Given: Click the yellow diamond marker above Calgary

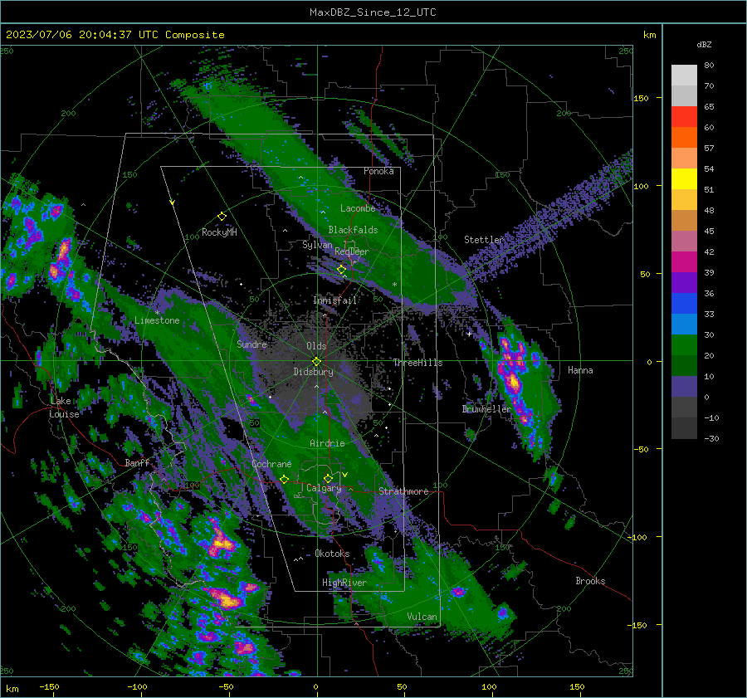Looking at the screenshot, I should tap(328, 478).
